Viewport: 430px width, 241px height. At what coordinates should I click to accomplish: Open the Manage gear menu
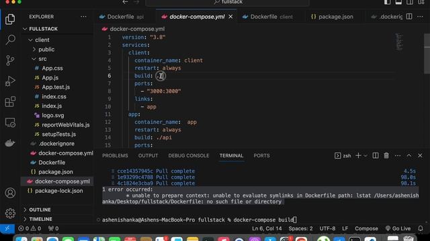point(10,213)
